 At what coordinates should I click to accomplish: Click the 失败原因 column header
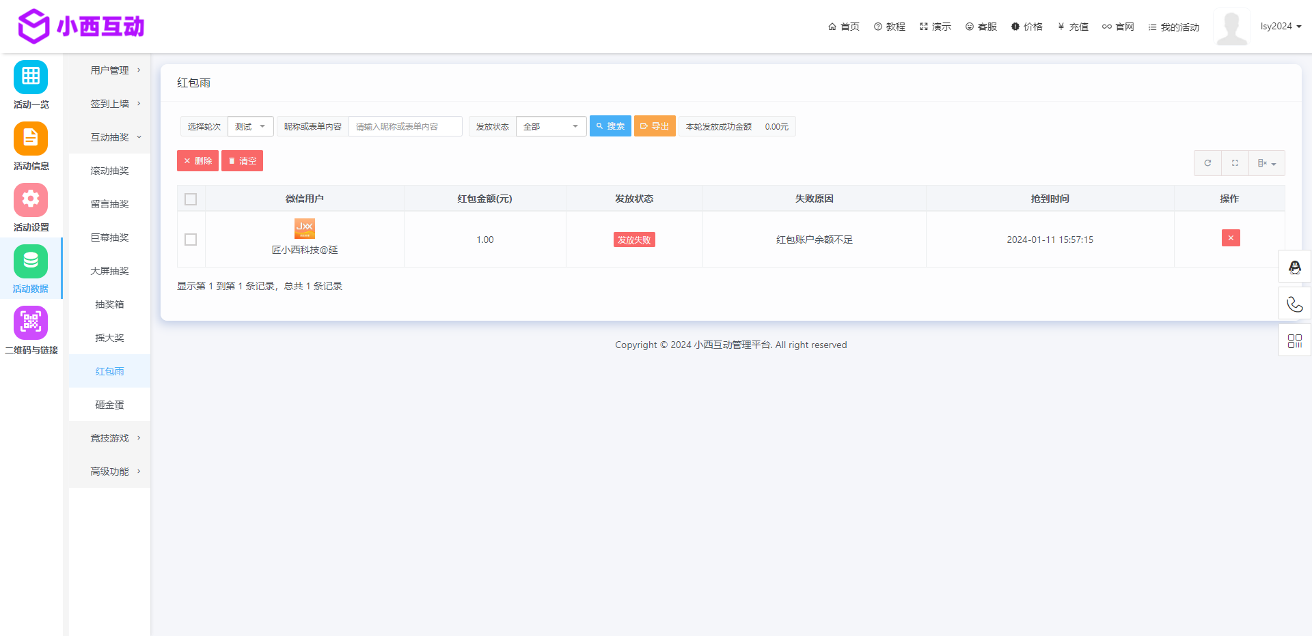tap(814, 199)
